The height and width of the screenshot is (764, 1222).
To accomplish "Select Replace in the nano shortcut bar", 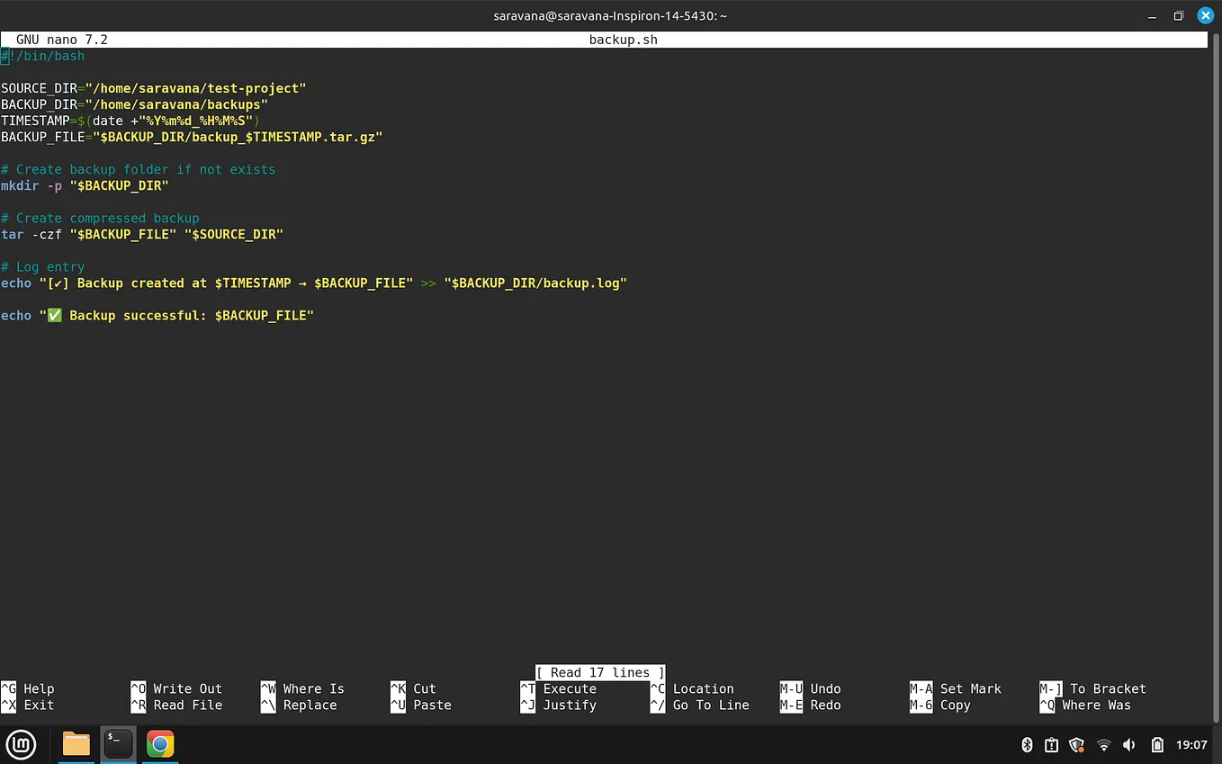I will click(310, 705).
